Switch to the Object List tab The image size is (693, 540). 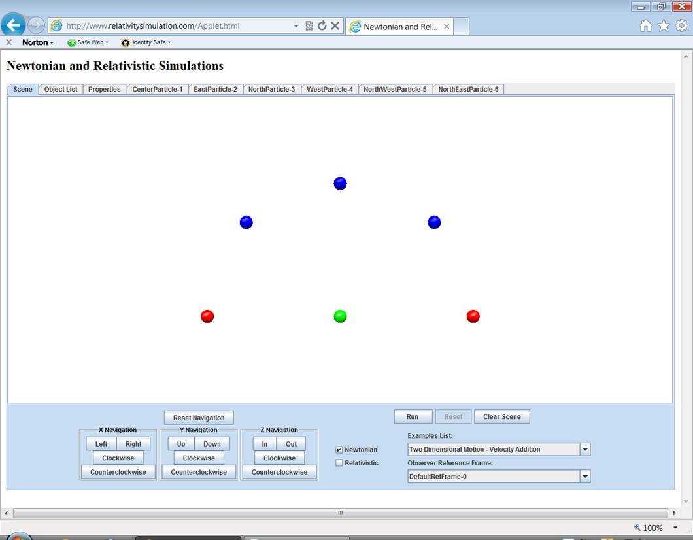61,90
